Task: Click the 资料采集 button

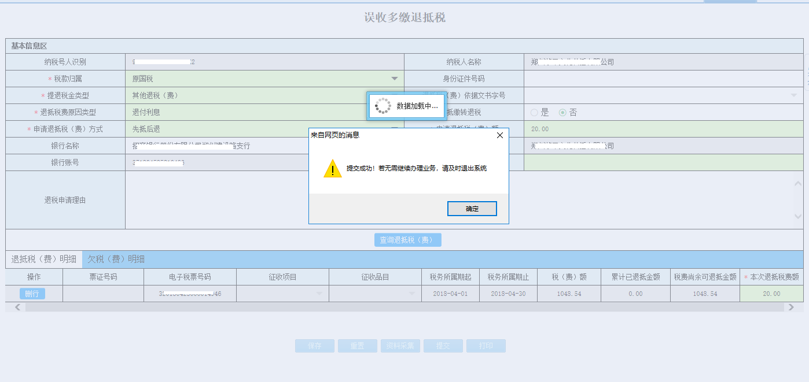Action: (400, 346)
